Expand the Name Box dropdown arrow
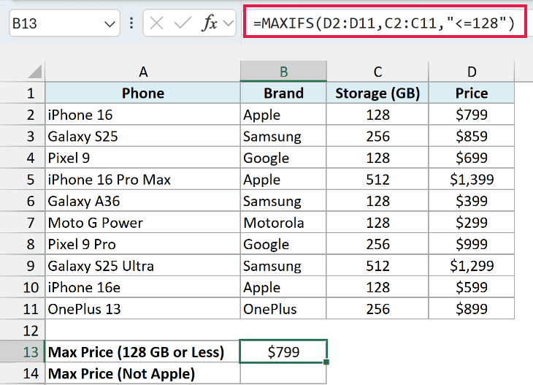 (x=110, y=24)
